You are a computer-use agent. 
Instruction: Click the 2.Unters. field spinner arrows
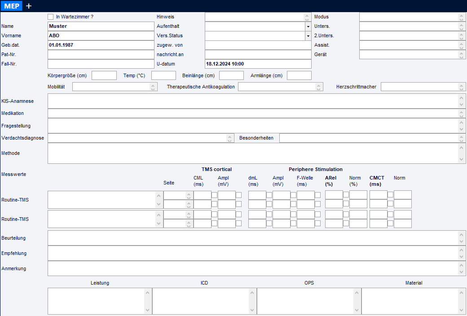[x=461, y=36]
